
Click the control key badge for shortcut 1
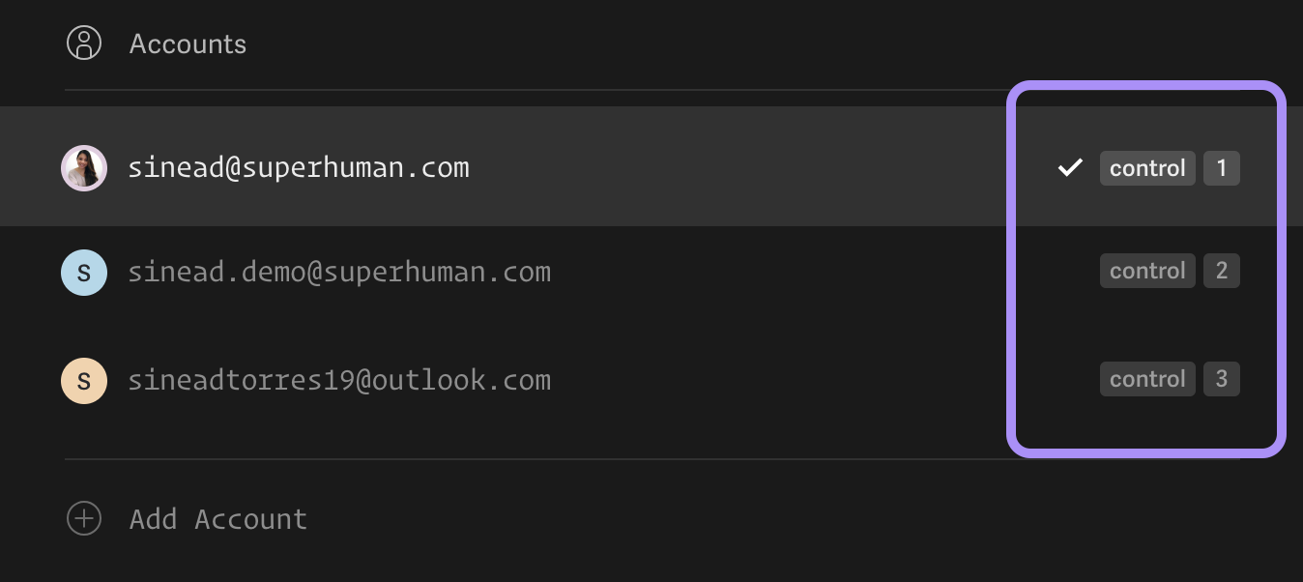click(1147, 168)
